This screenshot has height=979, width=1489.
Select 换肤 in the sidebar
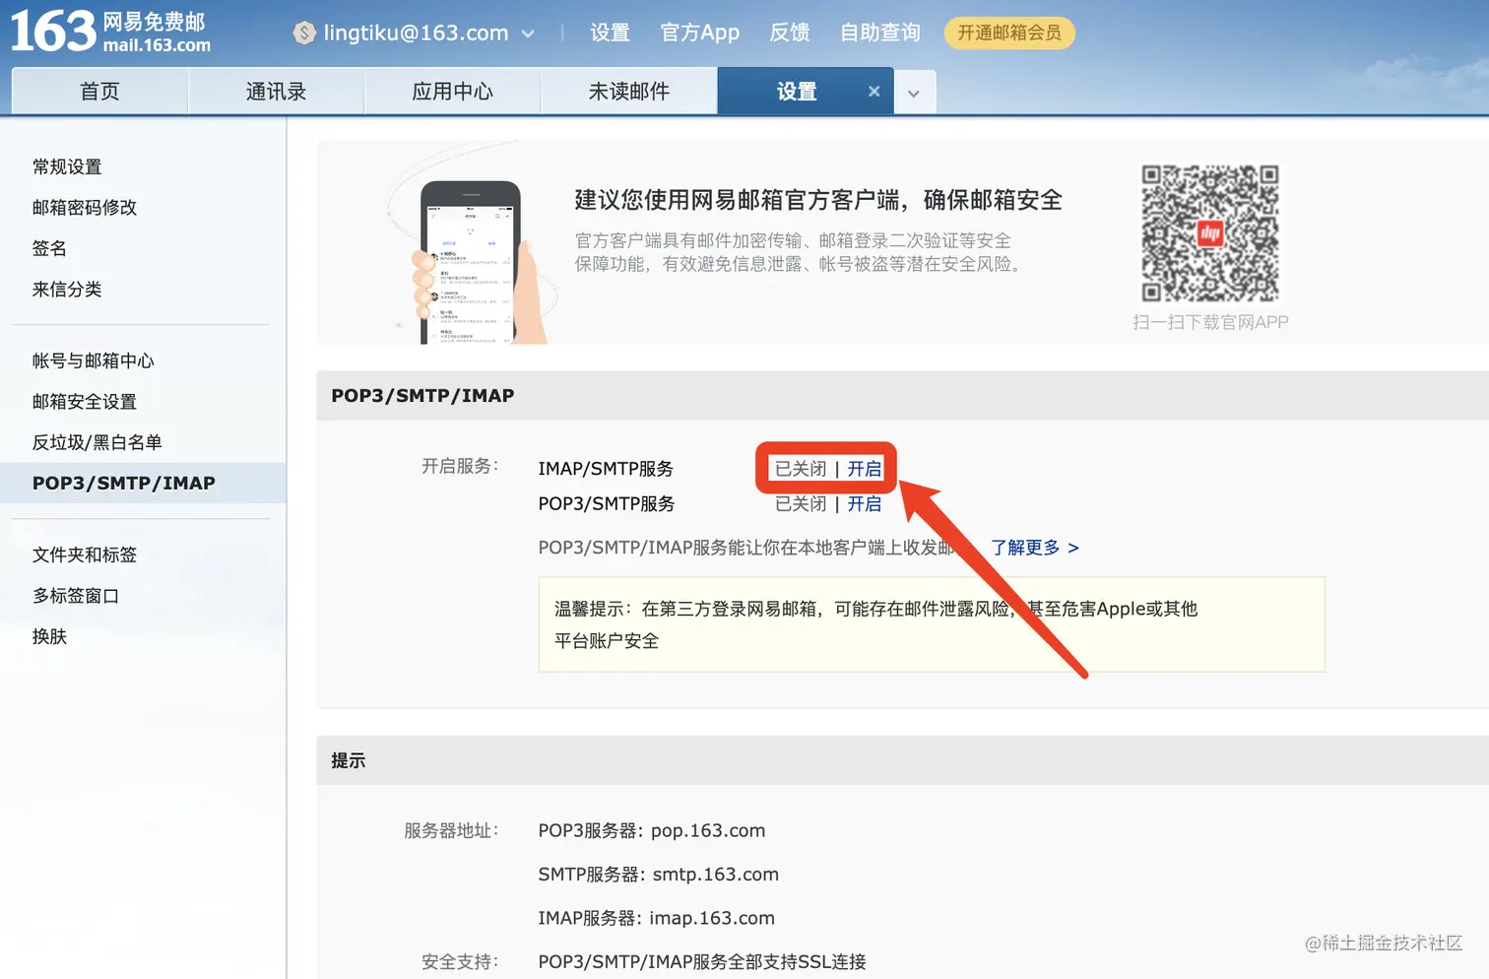(49, 636)
